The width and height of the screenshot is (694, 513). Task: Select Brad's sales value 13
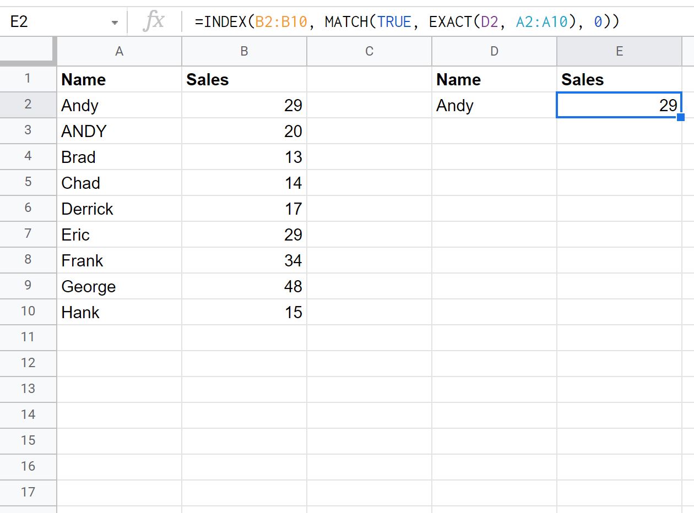[x=244, y=157]
